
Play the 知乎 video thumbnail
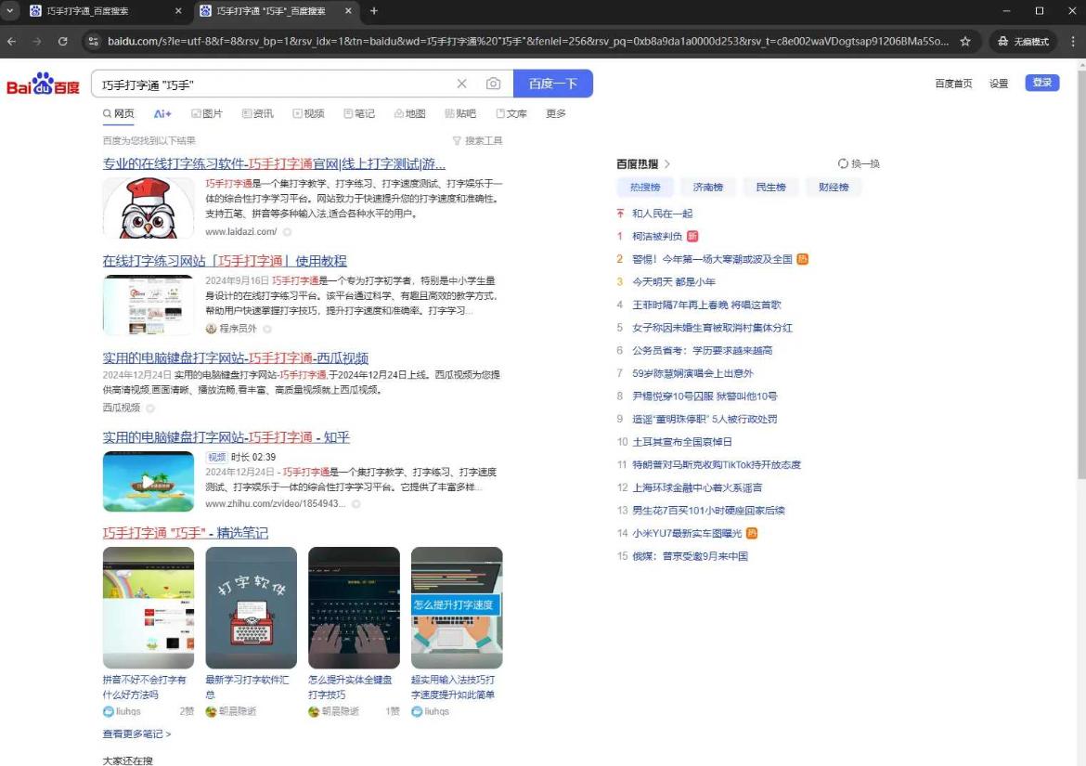(149, 481)
